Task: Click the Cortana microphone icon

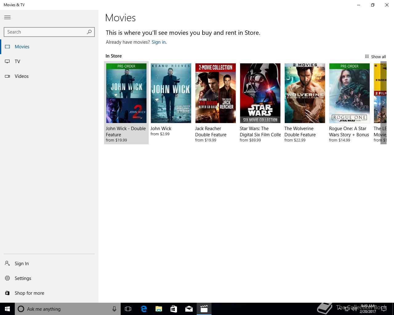Action: click(x=114, y=309)
